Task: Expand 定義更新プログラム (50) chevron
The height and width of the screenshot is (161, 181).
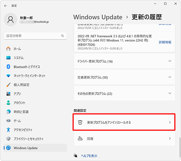Action: point(170,77)
